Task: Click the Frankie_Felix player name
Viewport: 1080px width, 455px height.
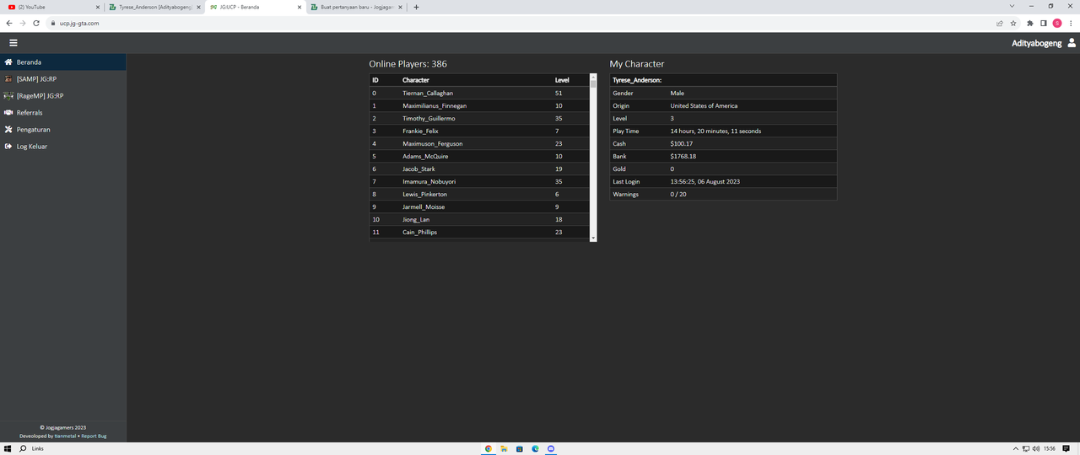Action: point(420,131)
